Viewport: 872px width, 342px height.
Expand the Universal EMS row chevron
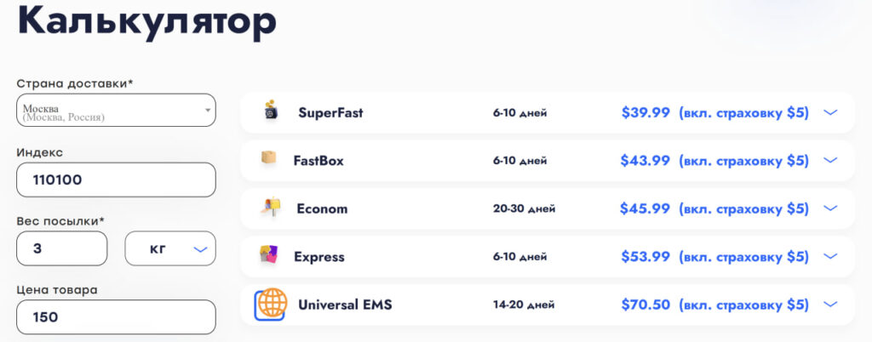830,305
